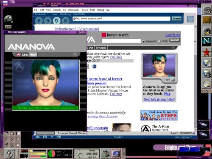Click the Ananova home icon in popup
212x159 pixels.
pos(18,55)
